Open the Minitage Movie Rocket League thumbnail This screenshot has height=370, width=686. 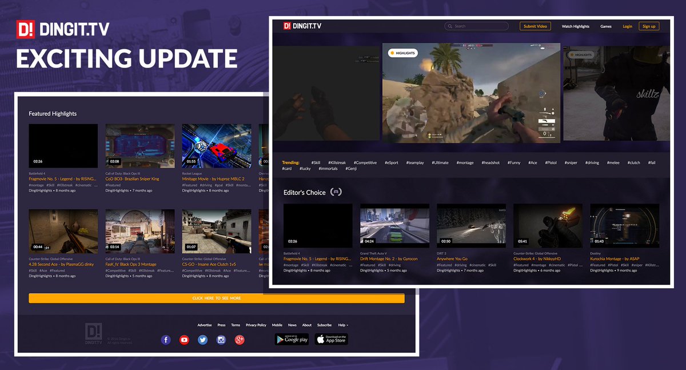pyautogui.click(x=217, y=146)
